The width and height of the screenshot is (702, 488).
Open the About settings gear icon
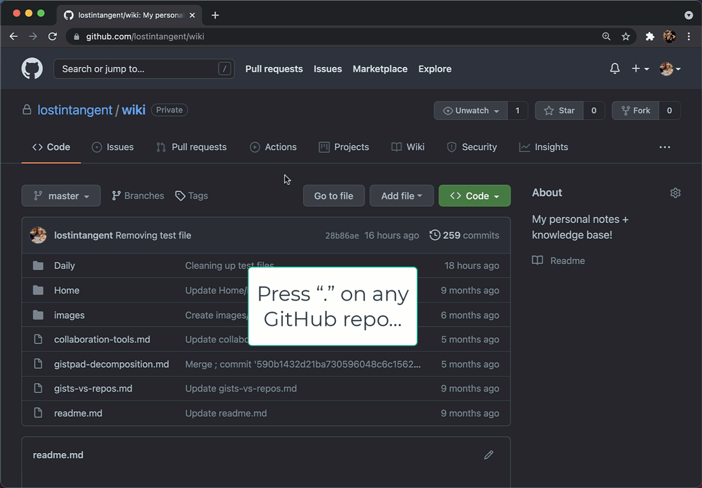pyautogui.click(x=675, y=193)
